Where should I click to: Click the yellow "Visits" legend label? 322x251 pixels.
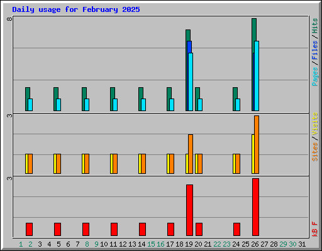coord(315,124)
